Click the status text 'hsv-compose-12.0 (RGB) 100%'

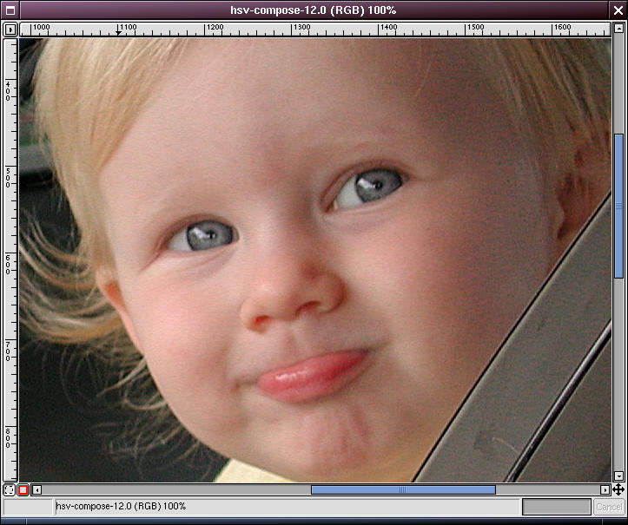point(121,506)
